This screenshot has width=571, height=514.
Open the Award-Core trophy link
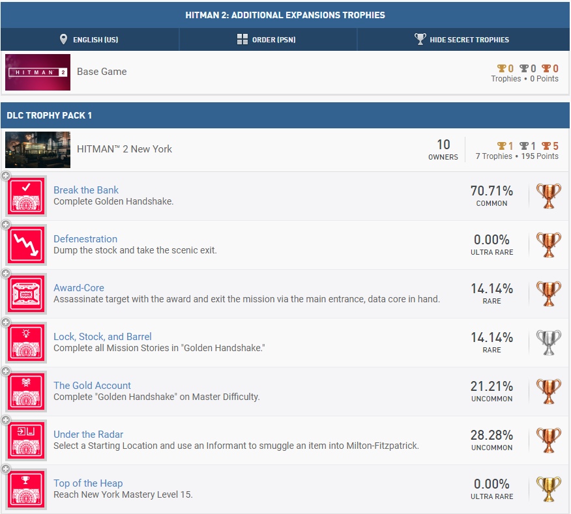pos(78,288)
